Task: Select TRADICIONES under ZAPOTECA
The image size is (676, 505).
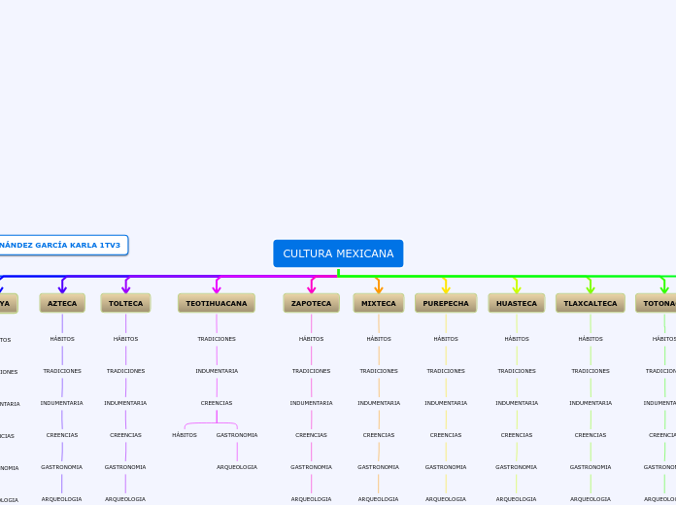Action: pos(311,371)
